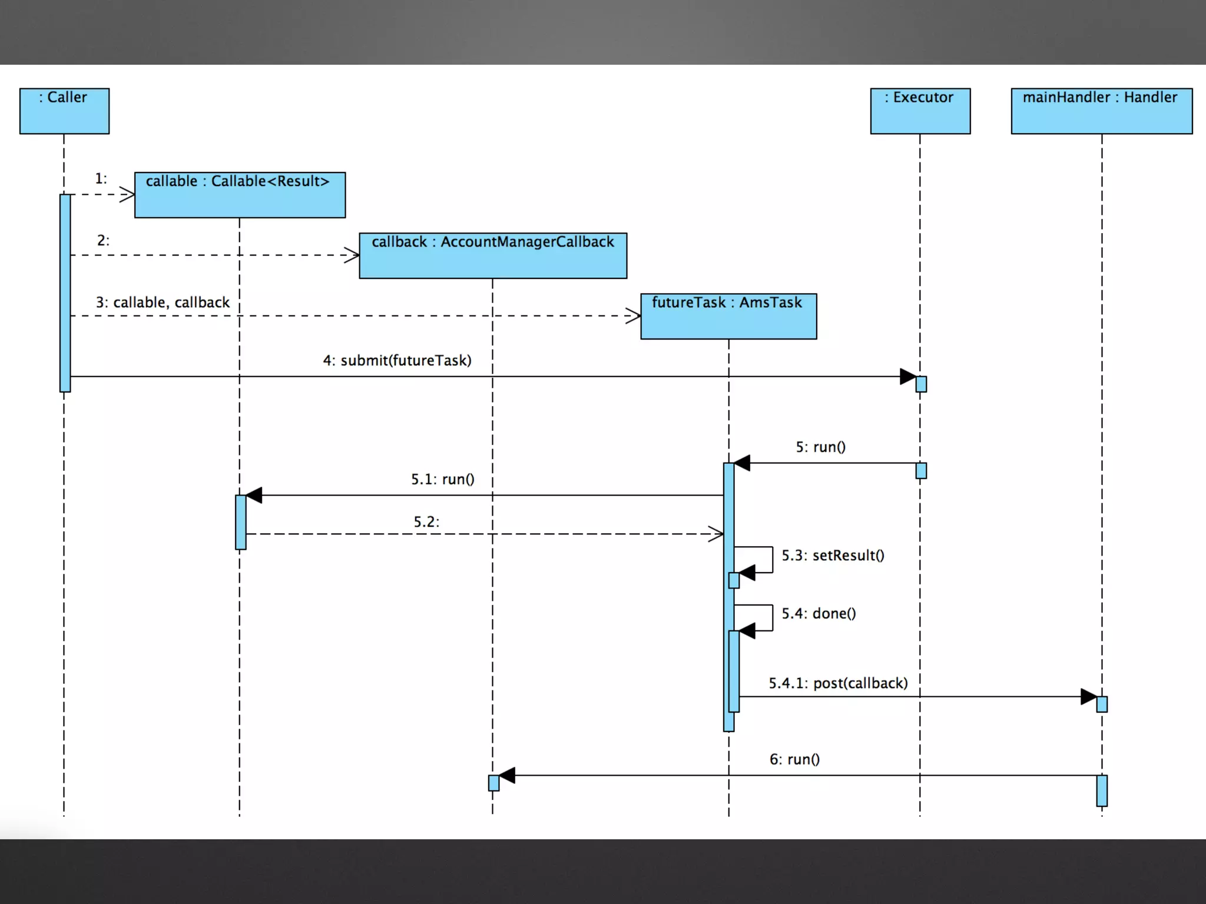Select the 5.1: run() message label

tap(442, 479)
